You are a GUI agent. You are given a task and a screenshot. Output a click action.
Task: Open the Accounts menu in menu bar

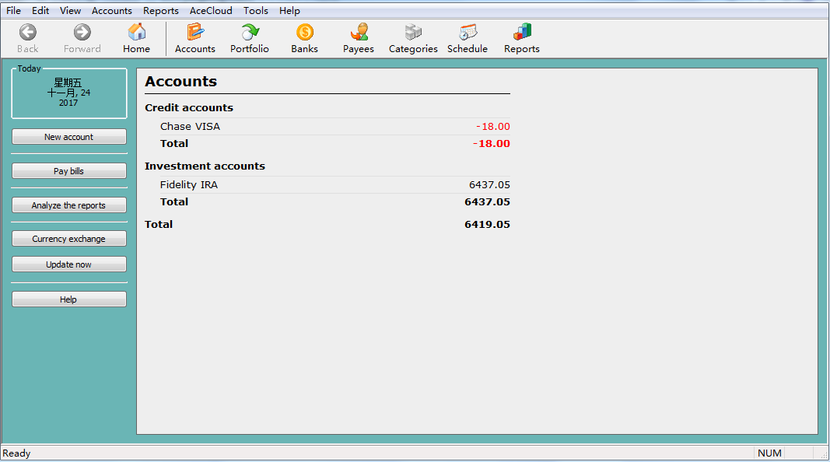click(112, 11)
